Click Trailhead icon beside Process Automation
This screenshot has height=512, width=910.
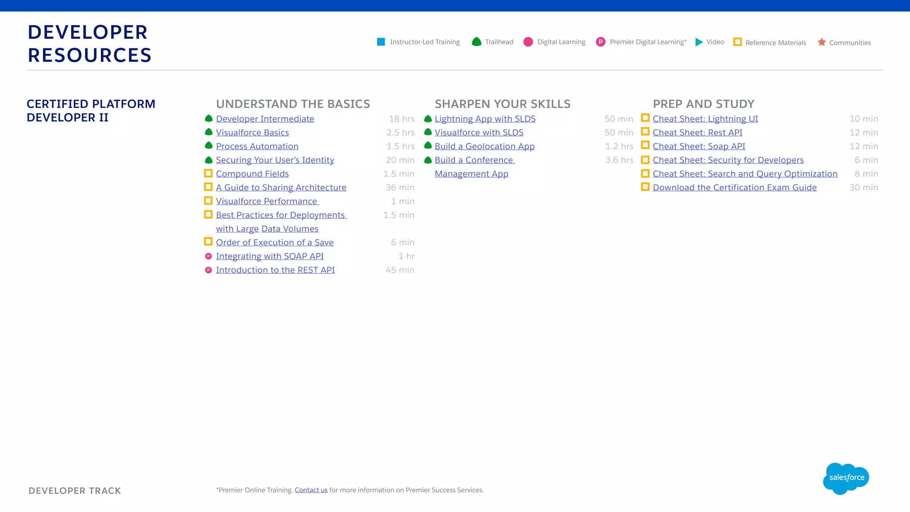208,146
